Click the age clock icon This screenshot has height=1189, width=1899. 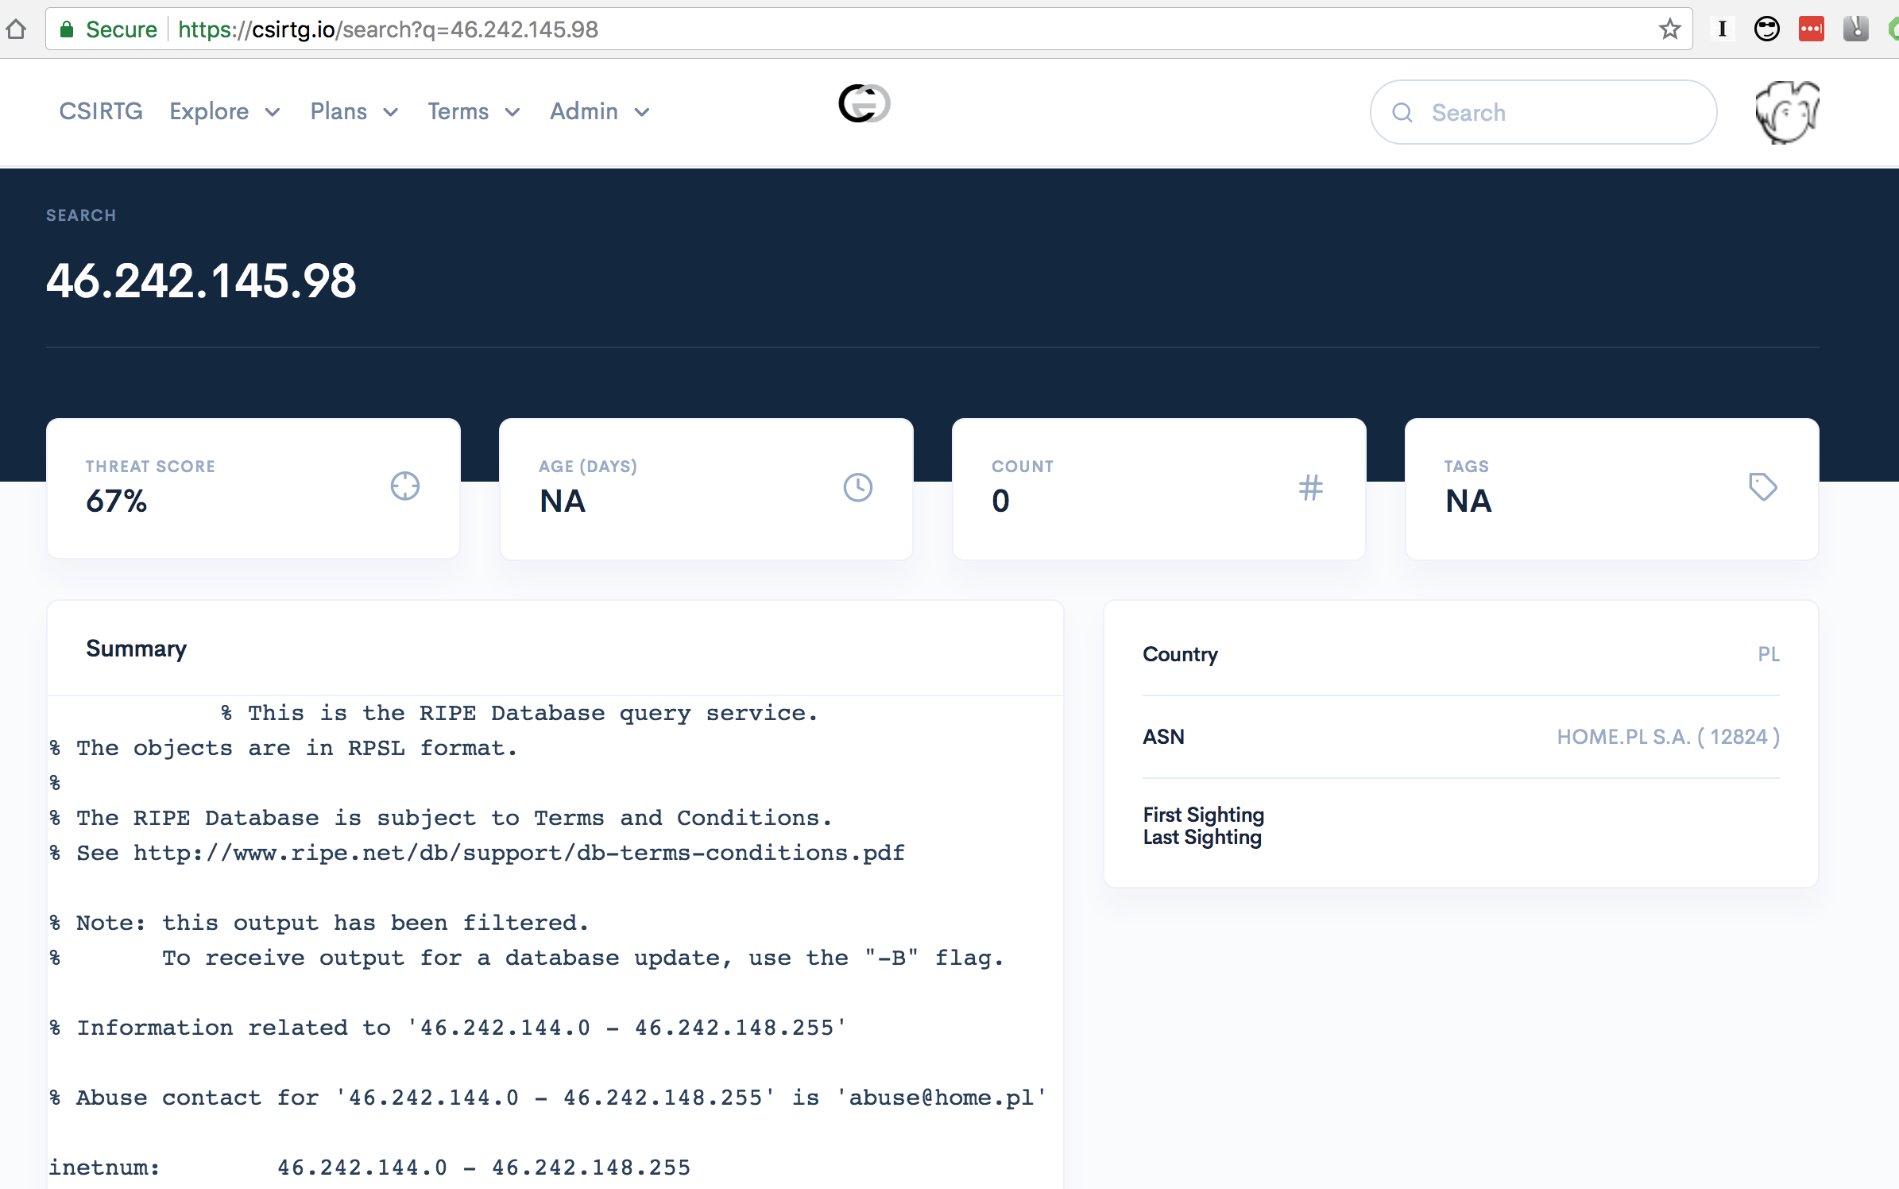pos(858,487)
